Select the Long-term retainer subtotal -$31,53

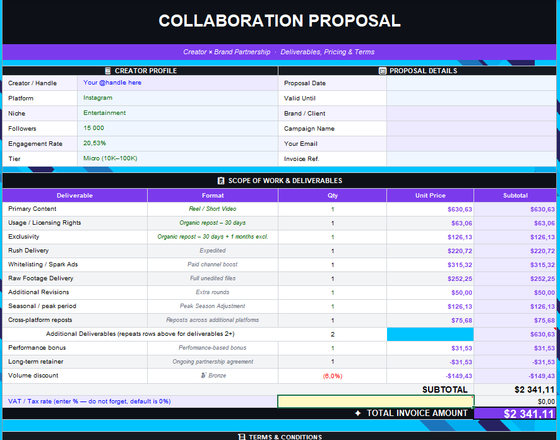[x=515, y=362]
